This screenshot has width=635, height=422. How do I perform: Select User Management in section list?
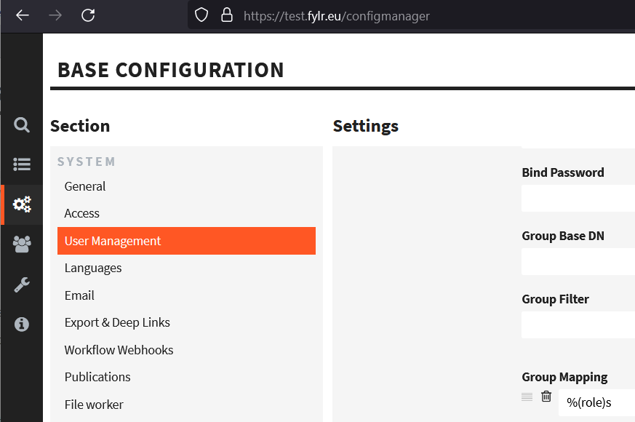point(113,241)
